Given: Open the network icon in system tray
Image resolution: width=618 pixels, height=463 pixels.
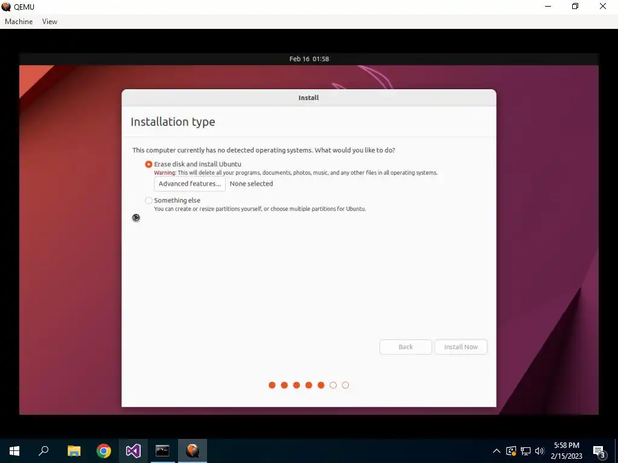Looking at the screenshot, I should pyautogui.click(x=526, y=451).
